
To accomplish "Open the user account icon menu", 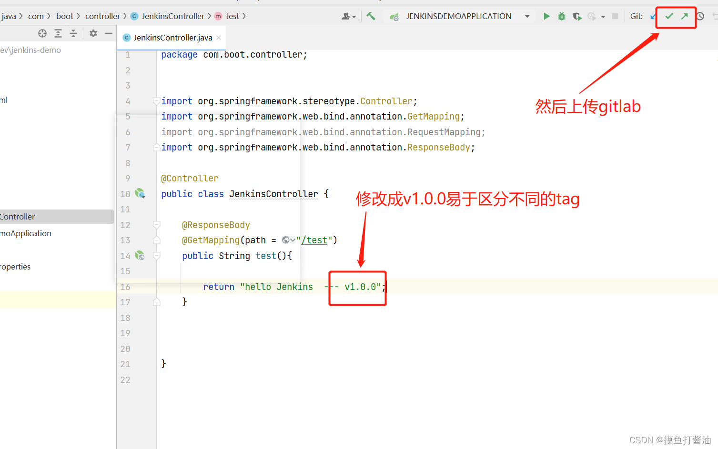I will click(349, 16).
